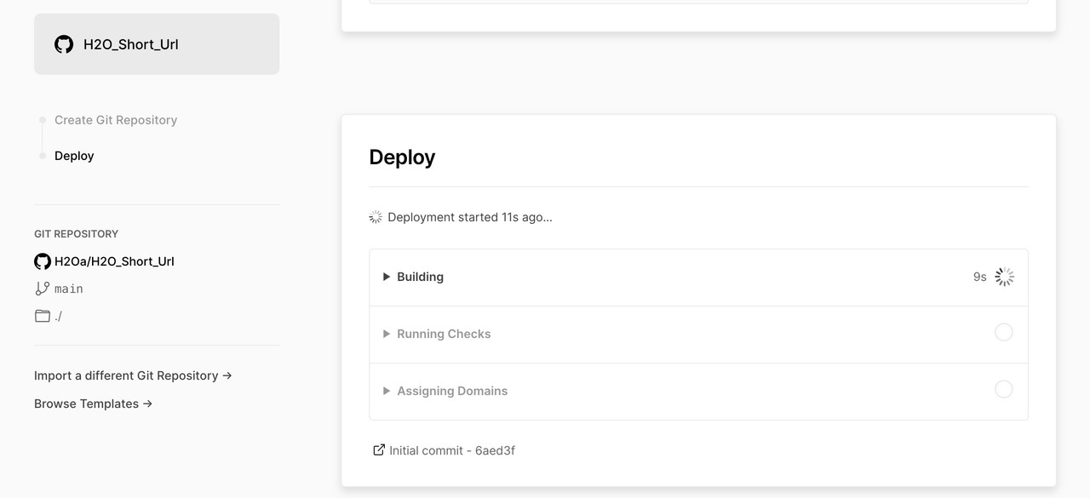Open the H2O_Short_Url project card
Screen dimensions: 1090x498
(x=157, y=44)
